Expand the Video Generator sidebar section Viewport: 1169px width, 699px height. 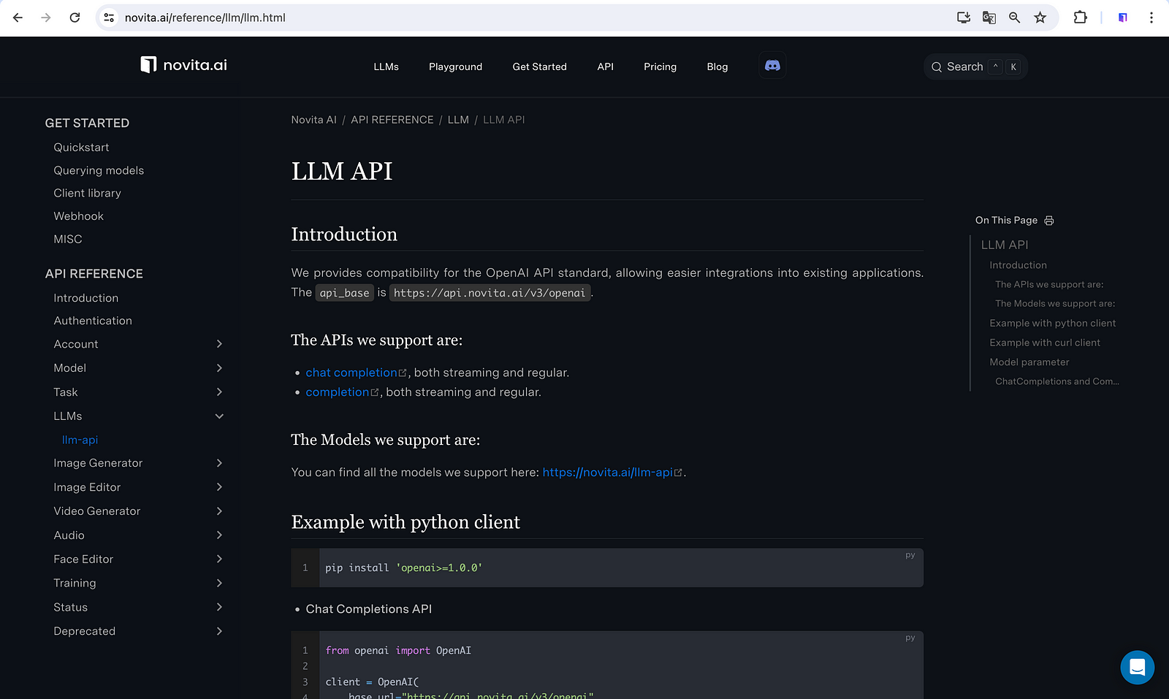pos(219,511)
